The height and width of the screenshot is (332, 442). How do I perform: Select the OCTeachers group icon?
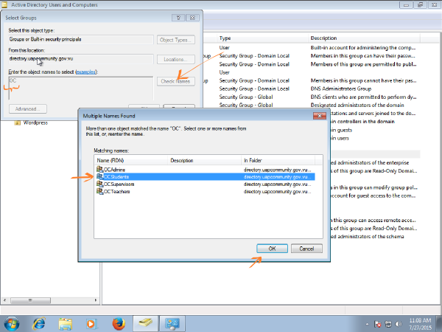[x=99, y=191]
